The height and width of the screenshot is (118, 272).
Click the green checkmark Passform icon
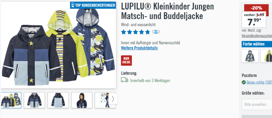point(244,82)
